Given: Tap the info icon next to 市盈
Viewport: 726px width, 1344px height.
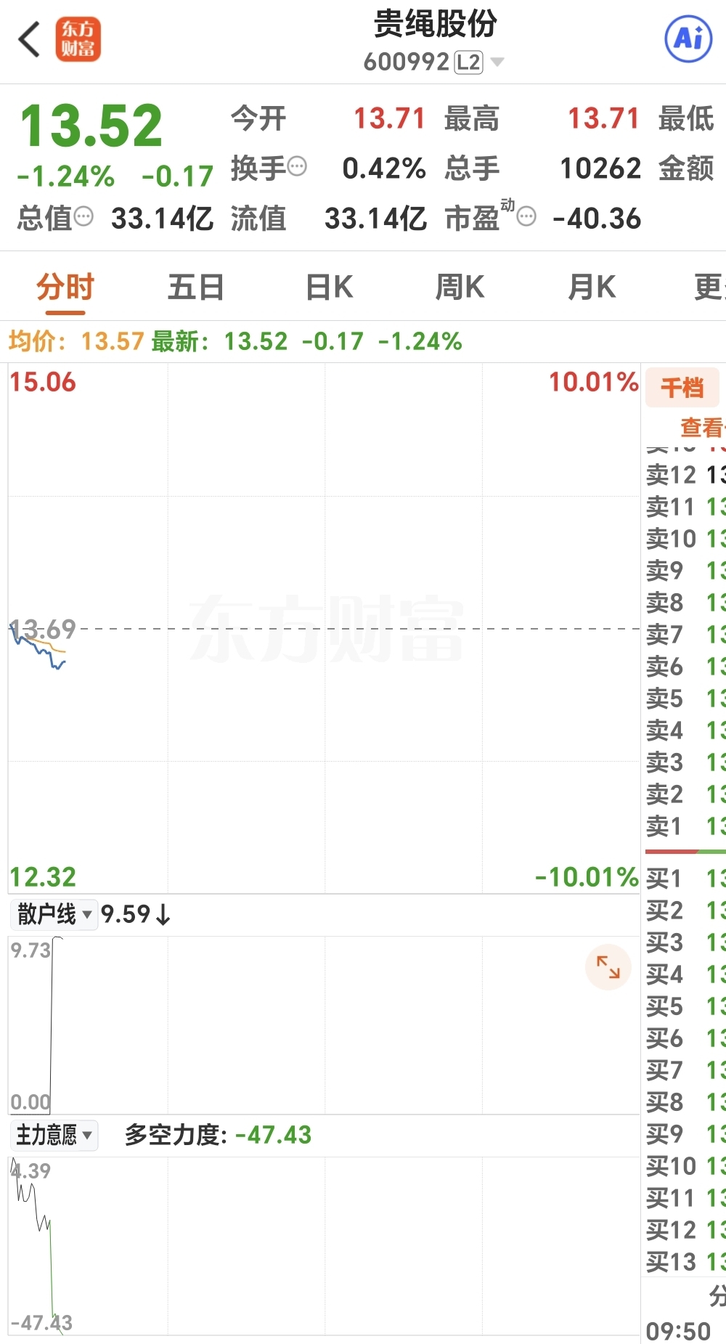Looking at the screenshot, I should pos(527,216).
